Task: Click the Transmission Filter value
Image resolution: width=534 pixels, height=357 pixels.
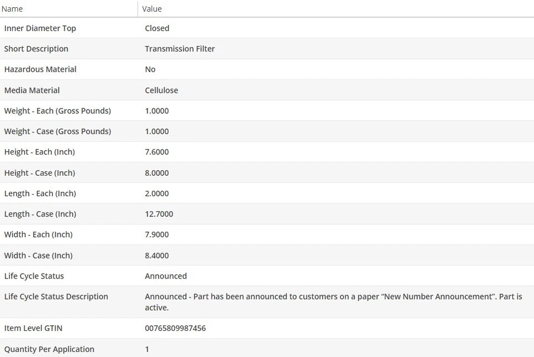Action: [180, 49]
